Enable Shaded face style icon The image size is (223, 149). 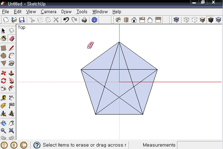pyautogui.click(x=202, y=20)
